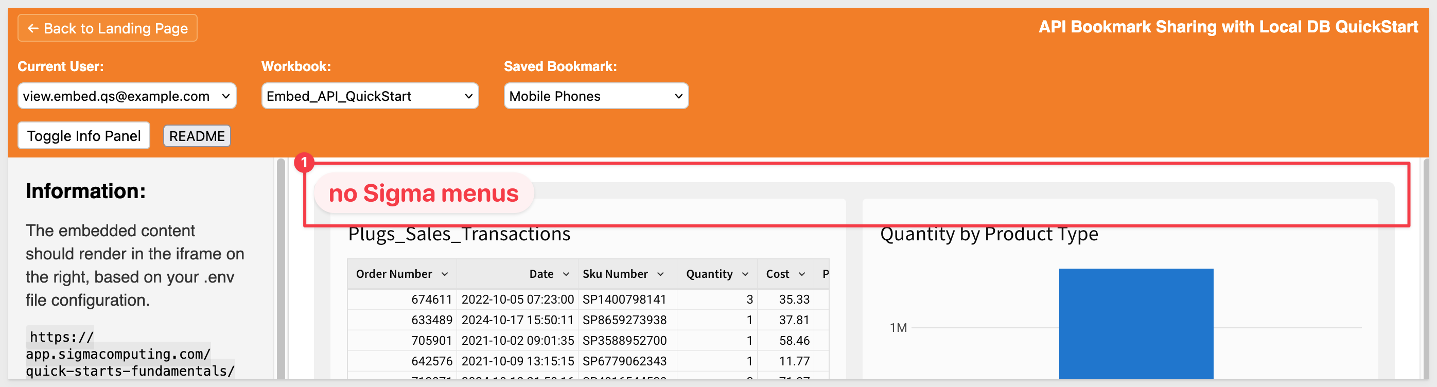Open the Saved Bookmark dropdown
Screen dimensions: 1437x387
(x=596, y=96)
